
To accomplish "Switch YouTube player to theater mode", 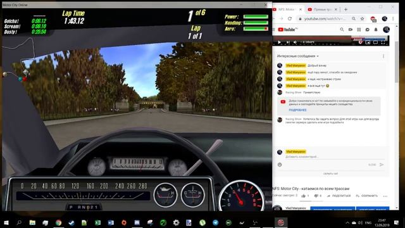I will (x=375, y=42).
